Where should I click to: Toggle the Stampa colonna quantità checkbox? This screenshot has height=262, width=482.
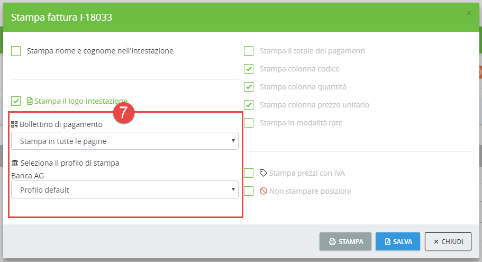click(x=249, y=87)
